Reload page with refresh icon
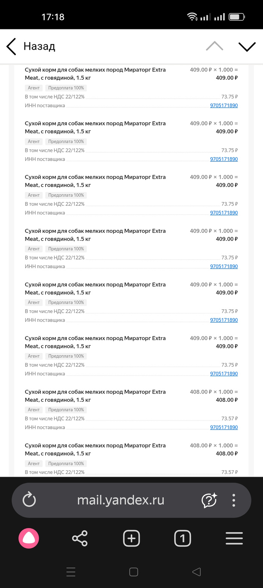This screenshot has height=588, width=263. click(x=29, y=500)
